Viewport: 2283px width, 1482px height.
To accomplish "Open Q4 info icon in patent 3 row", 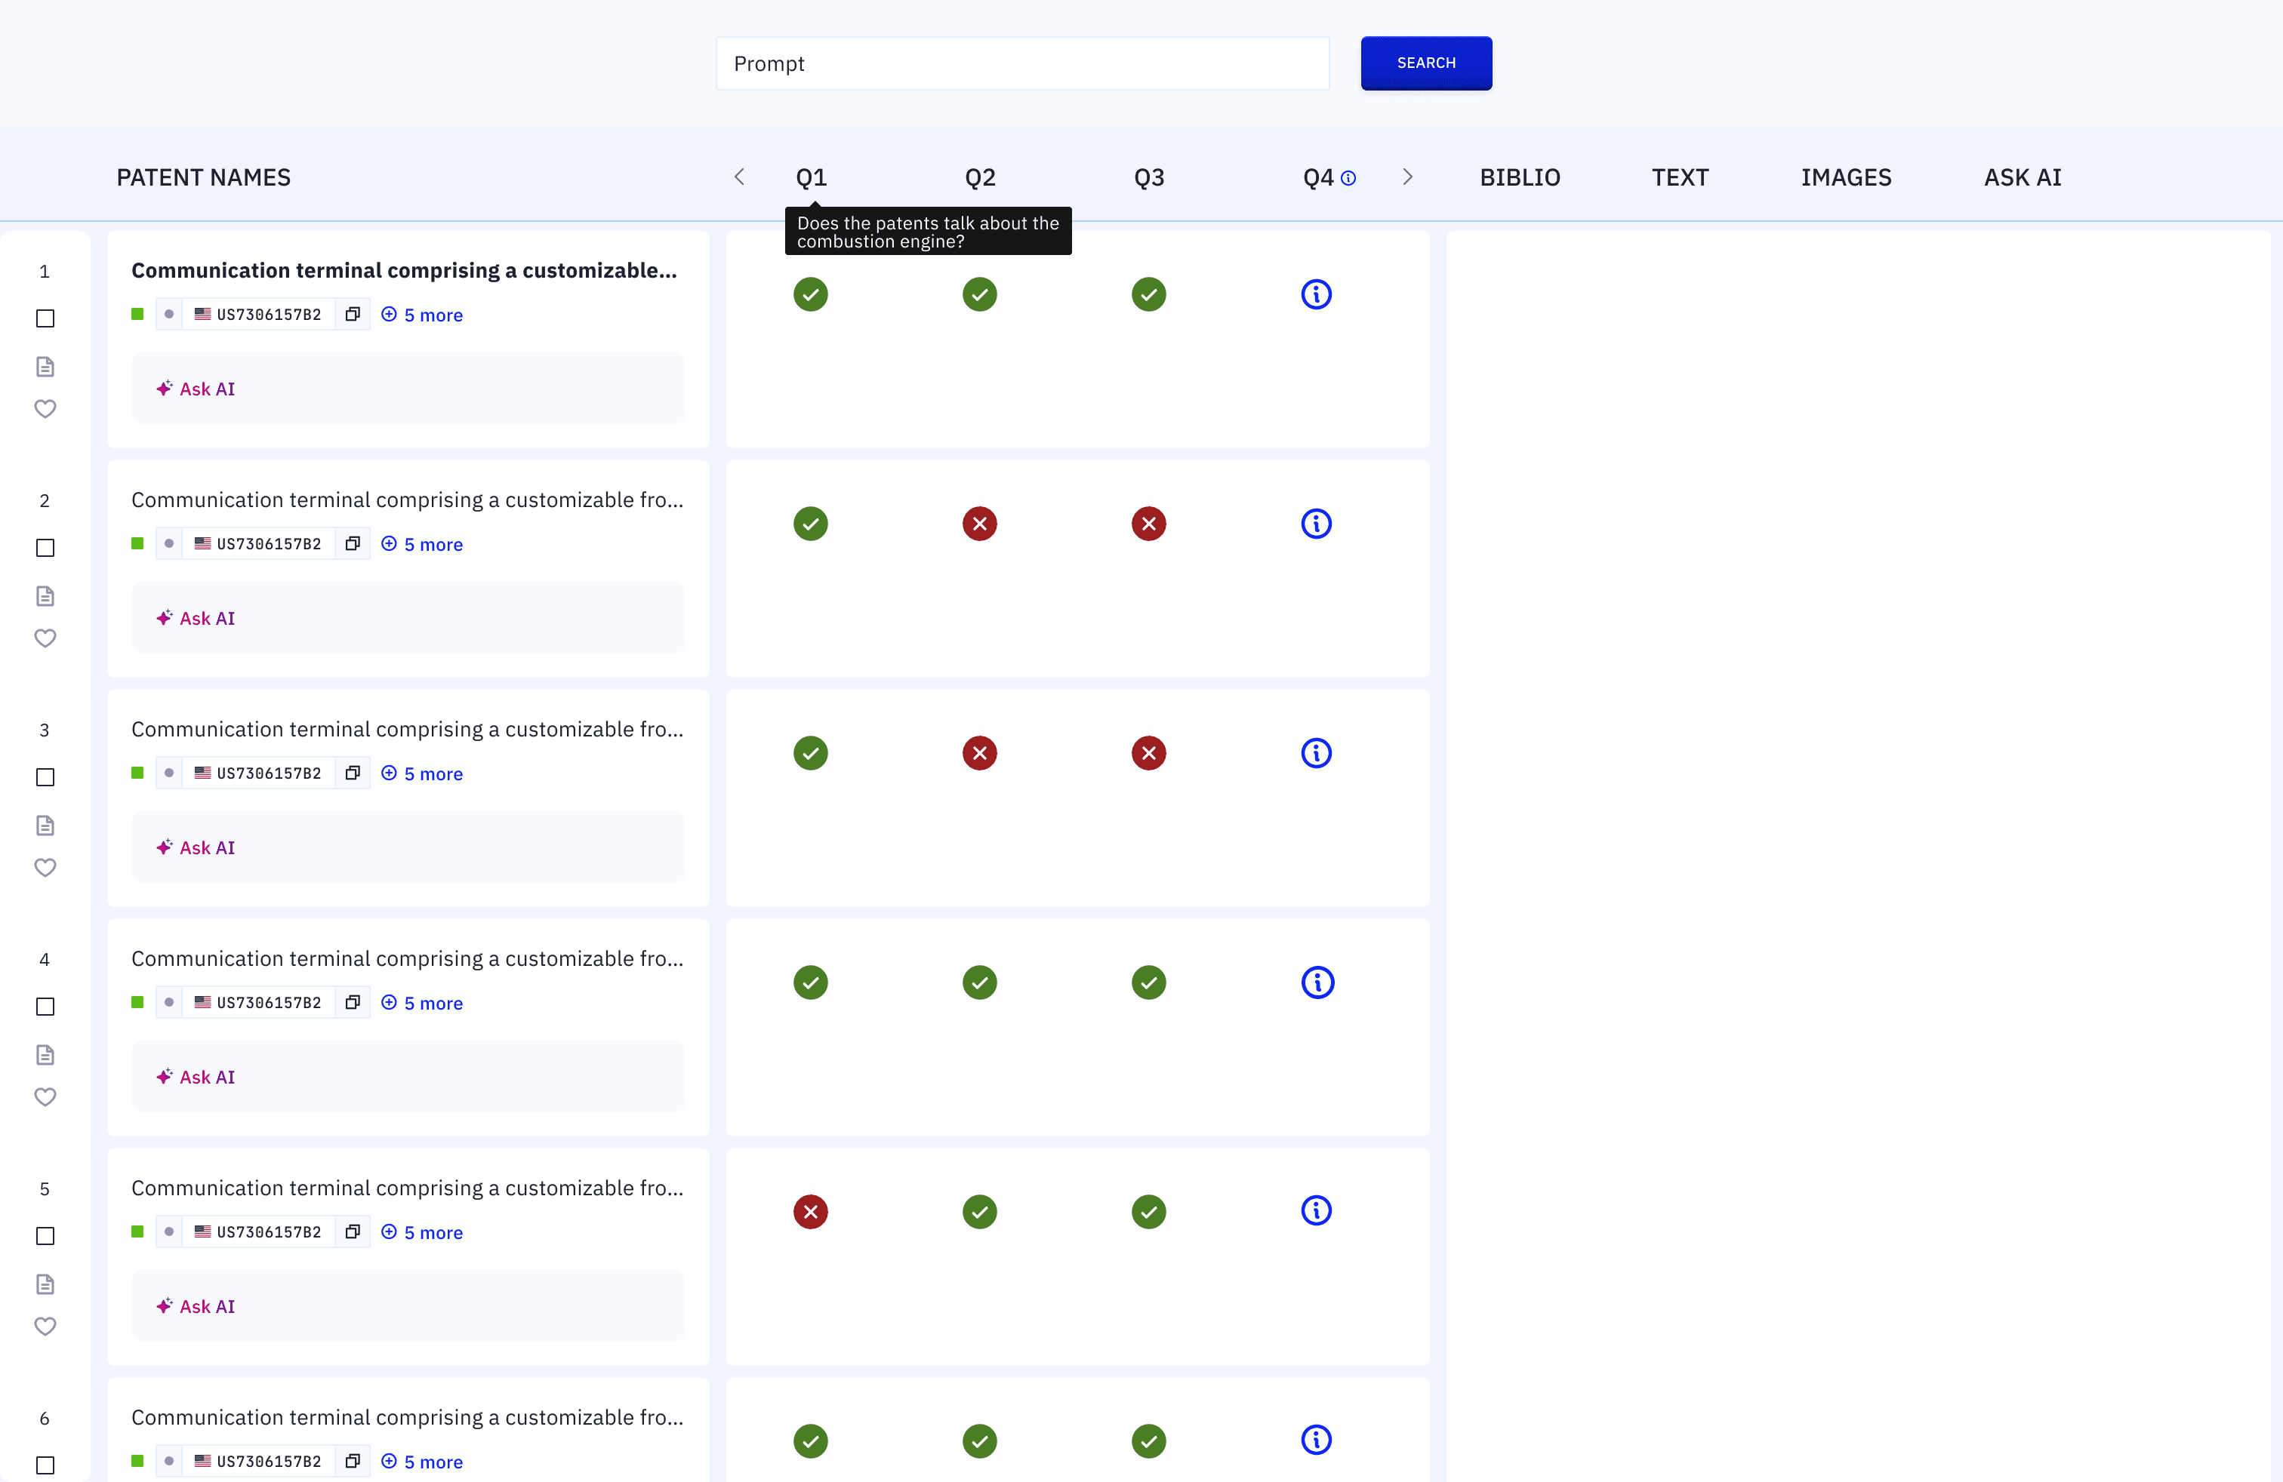I will (x=1316, y=752).
